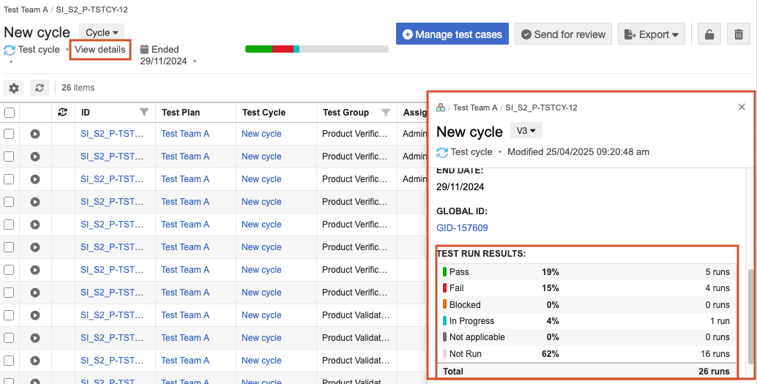Expand the Export dropdown menu
Screen dimensions: 757x384
click(x=652, y=34)
